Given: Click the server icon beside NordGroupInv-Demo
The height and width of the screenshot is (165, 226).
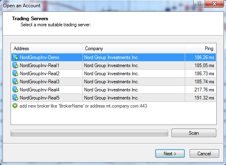Looking at the screenshot, I should point(15,57).
